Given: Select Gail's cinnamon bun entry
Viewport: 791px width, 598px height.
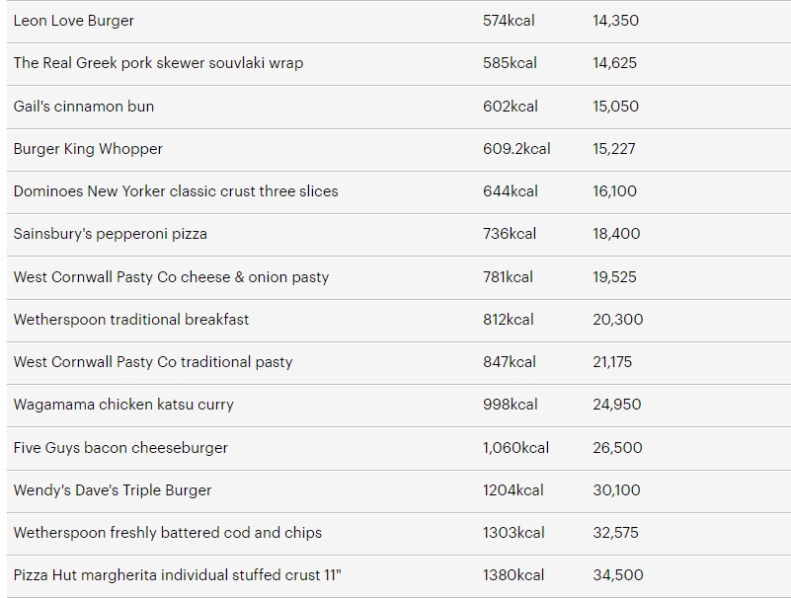Looking at the screenshot, I should [84, 107].
